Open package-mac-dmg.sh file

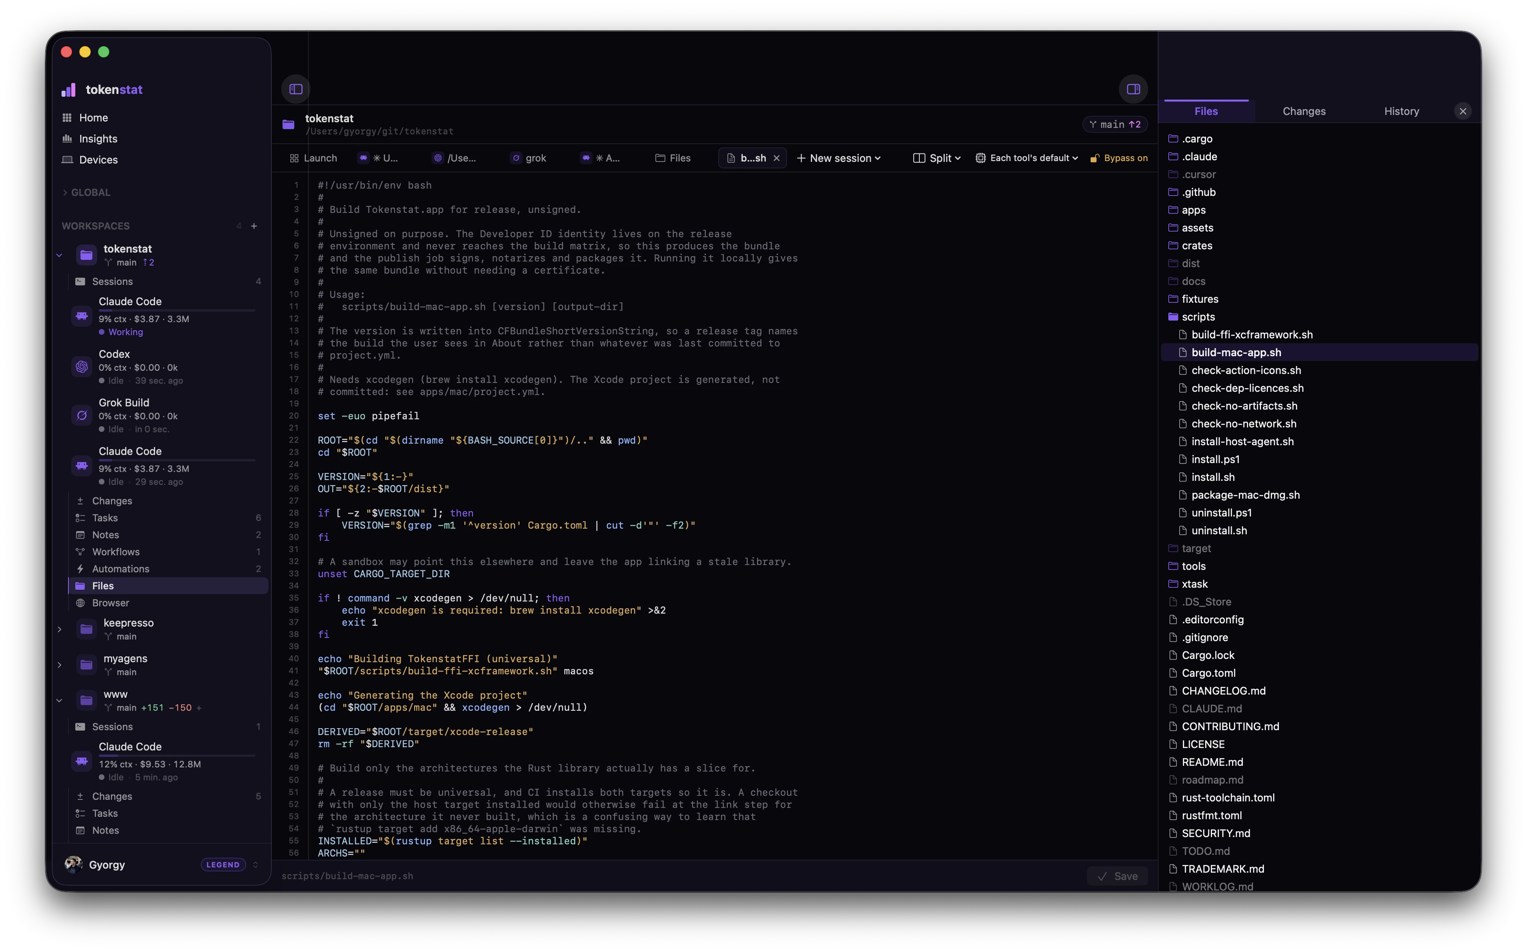pos(1319,495)
